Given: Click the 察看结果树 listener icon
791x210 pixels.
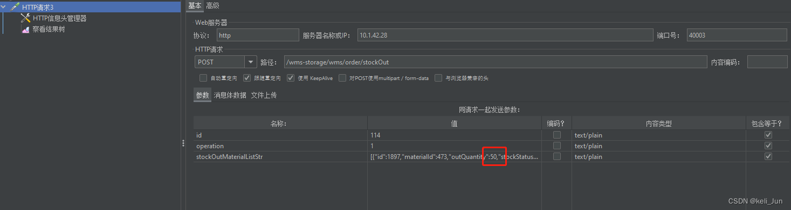Looking at the screenshot, I should tap(25, 29).
